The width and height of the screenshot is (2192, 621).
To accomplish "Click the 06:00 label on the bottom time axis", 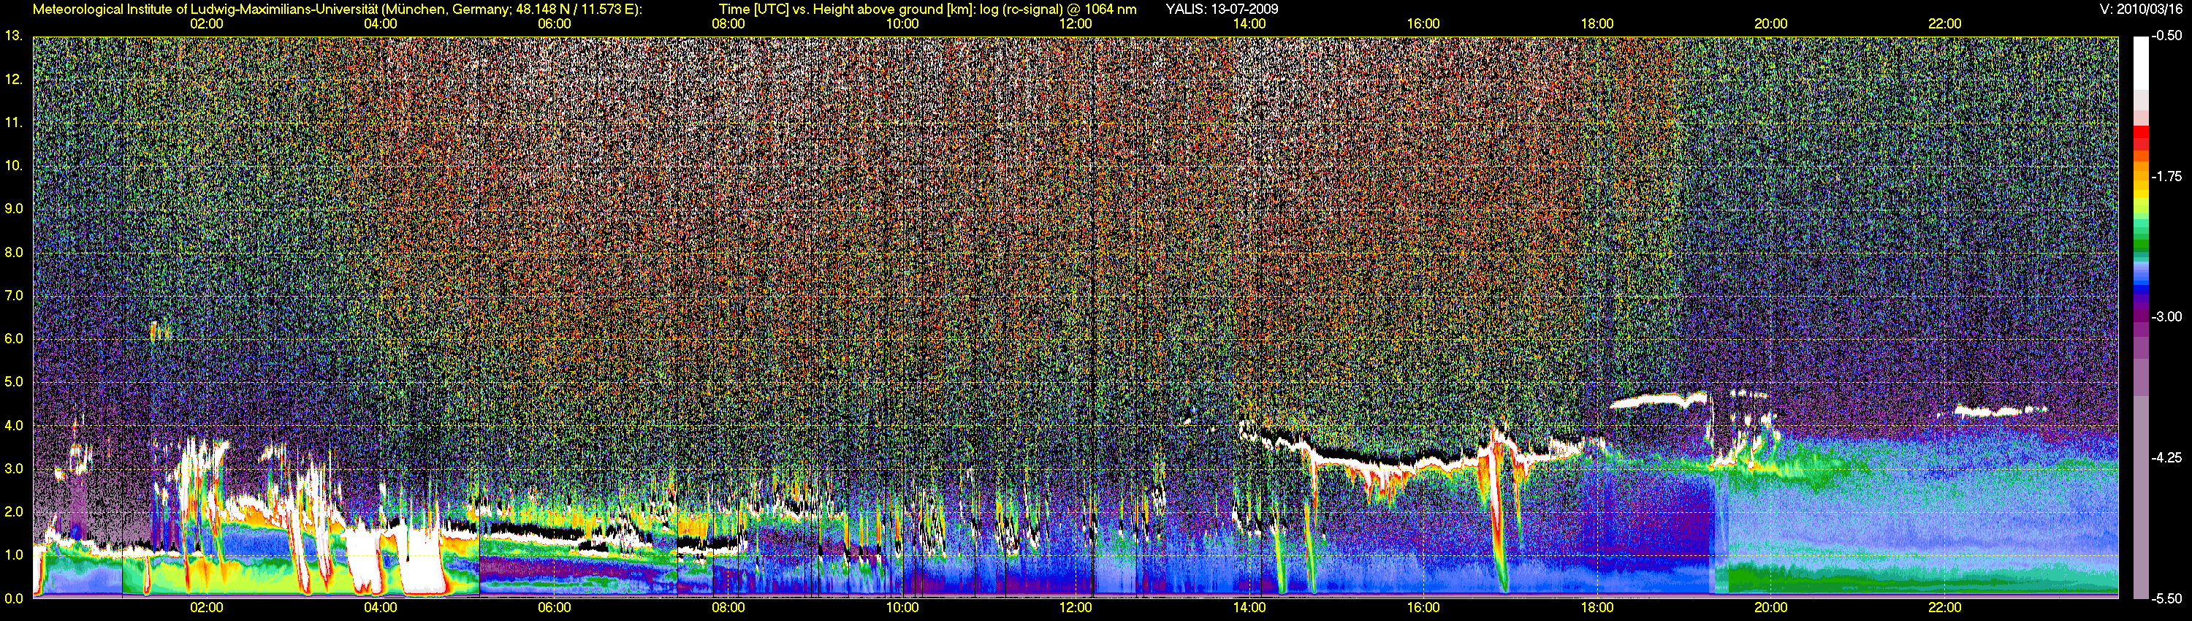I will [x=554, y=607].
